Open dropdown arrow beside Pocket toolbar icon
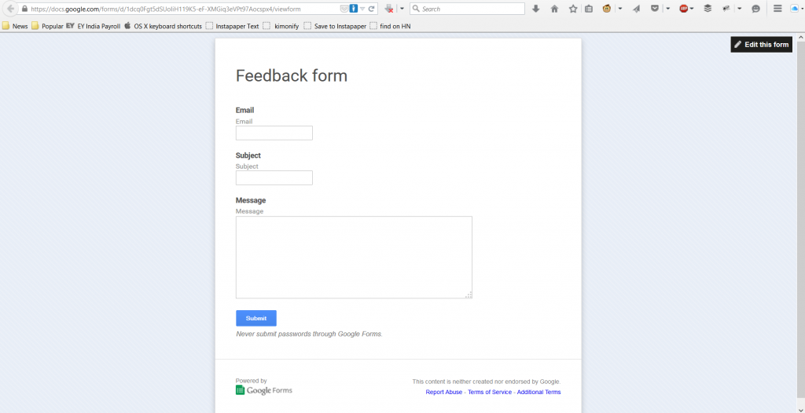Screen dimensions: 805x413 point(668,9)
